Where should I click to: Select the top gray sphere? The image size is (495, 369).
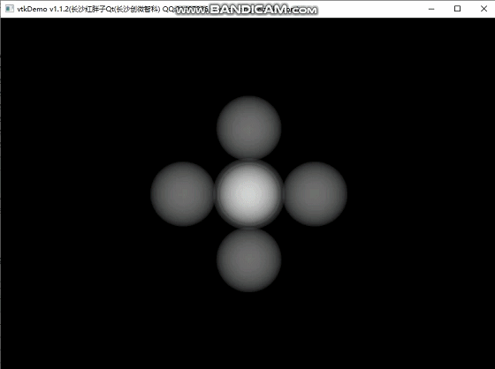pos(248,128)
